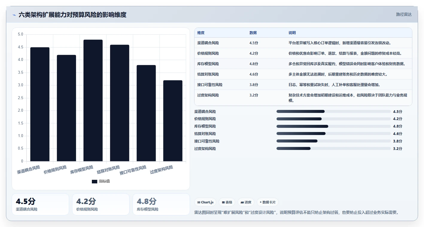Click the 维度 column header

pyautogui.click(x=201, y=33)
